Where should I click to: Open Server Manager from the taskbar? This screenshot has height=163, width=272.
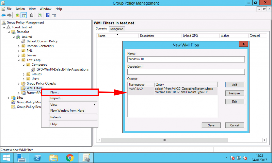[x=21, y=158]
